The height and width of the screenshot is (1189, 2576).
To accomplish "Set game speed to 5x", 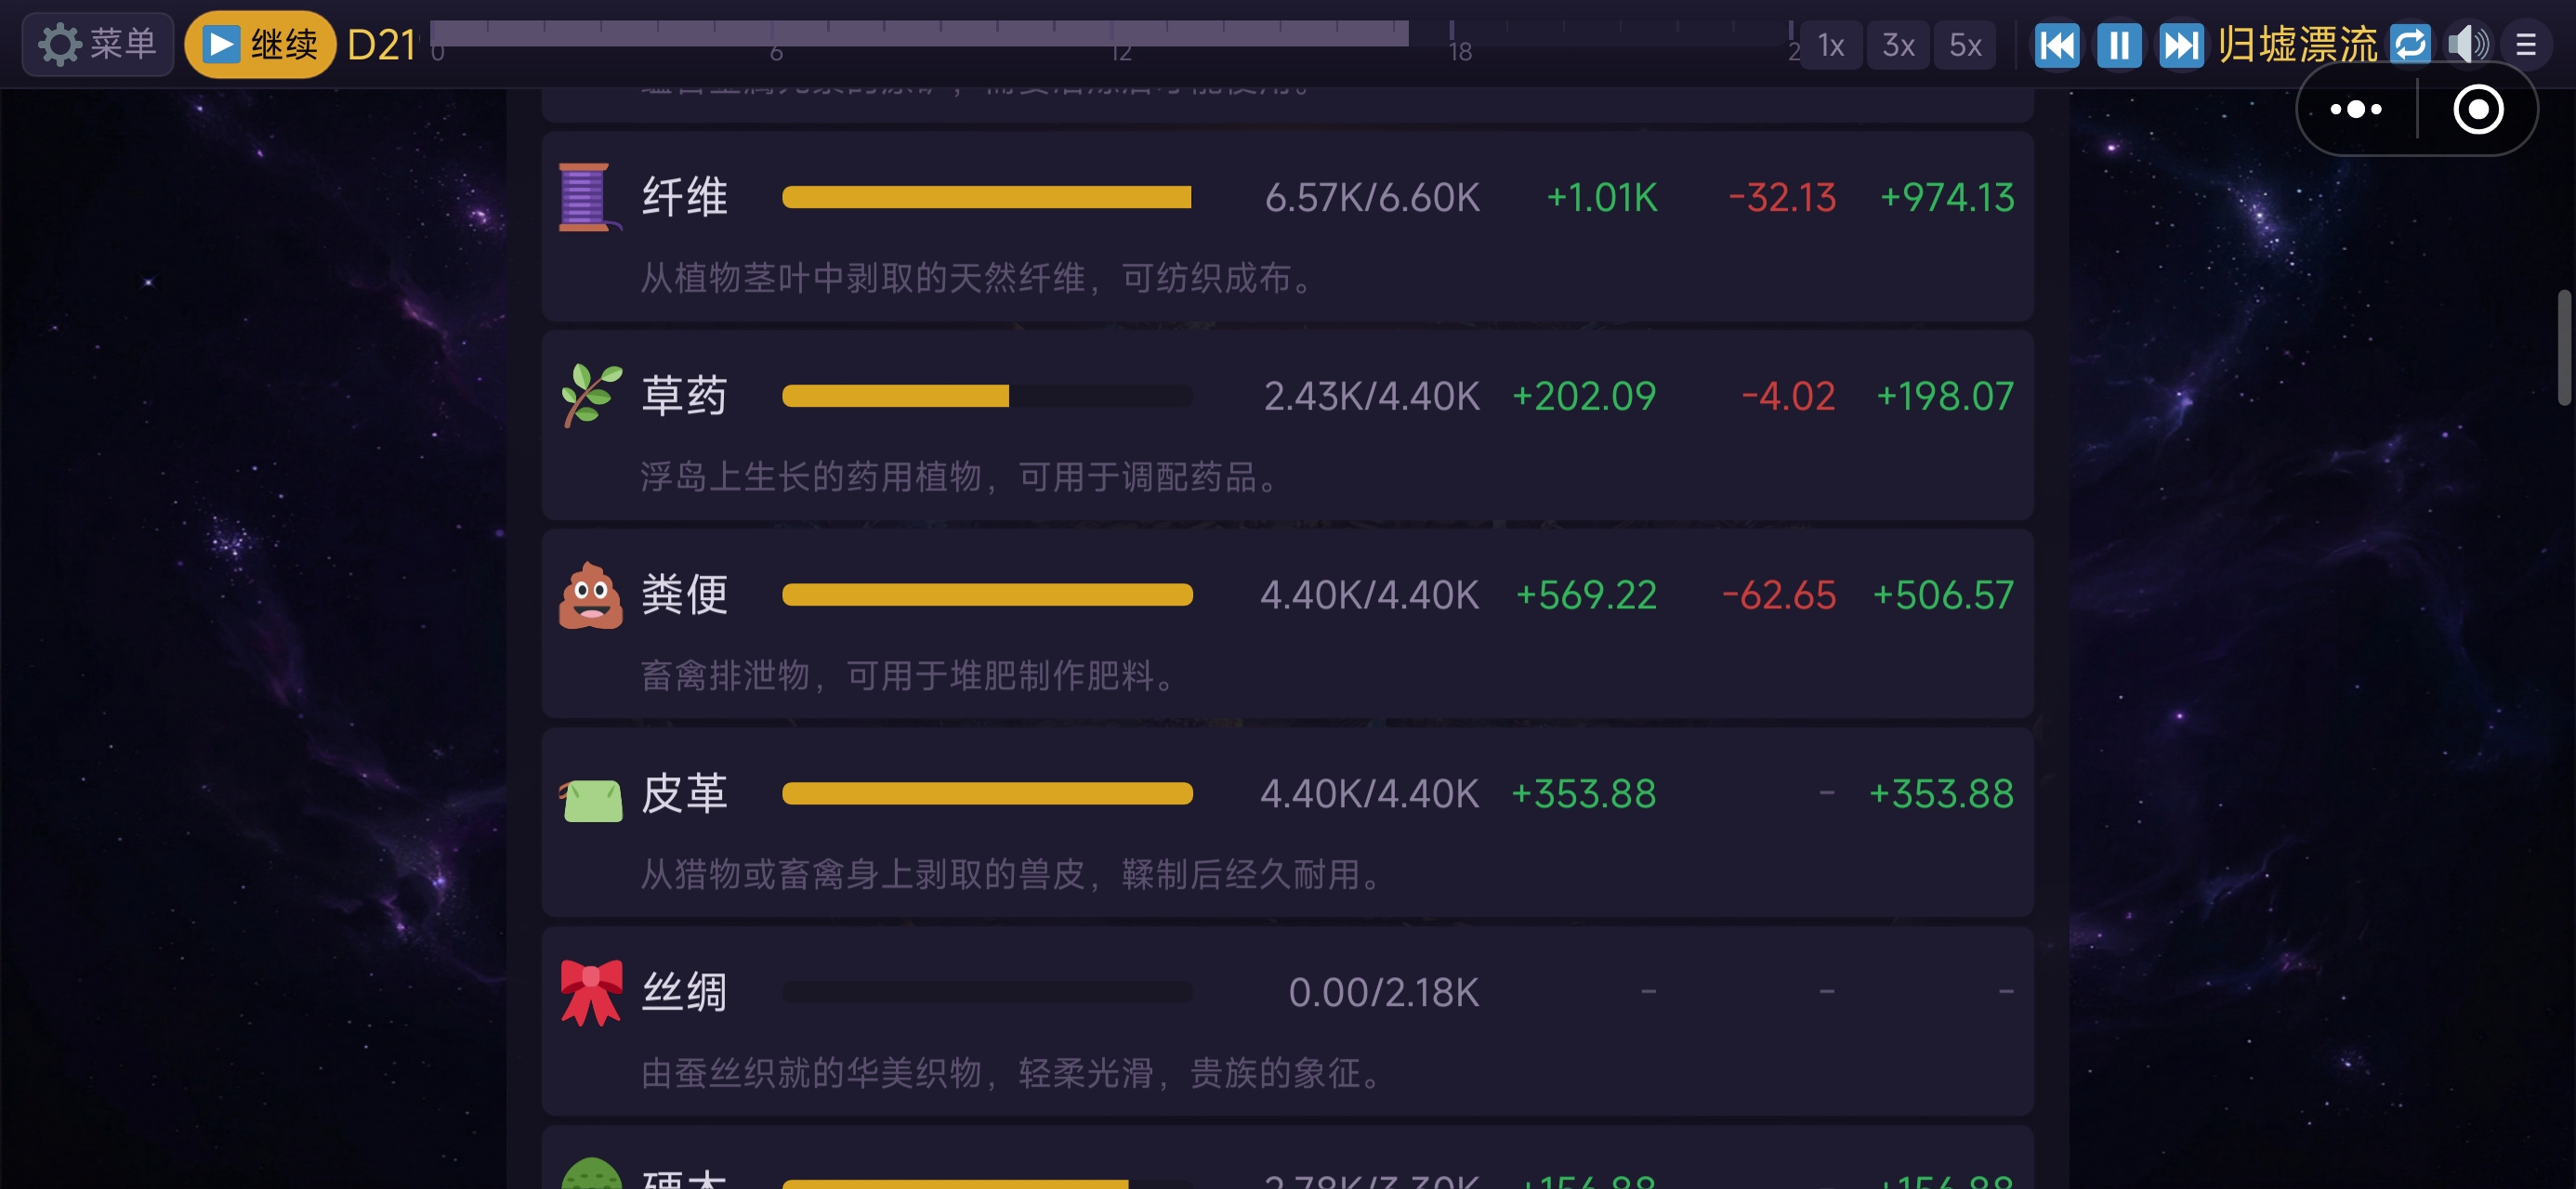I will pos(1965,45).
